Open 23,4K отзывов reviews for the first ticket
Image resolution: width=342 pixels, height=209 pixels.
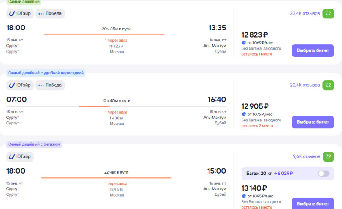click(x=304, y=13)
